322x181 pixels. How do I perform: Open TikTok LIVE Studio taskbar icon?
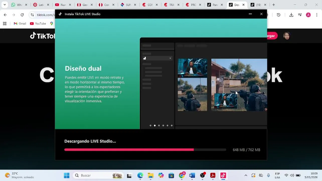click(223, 175)
